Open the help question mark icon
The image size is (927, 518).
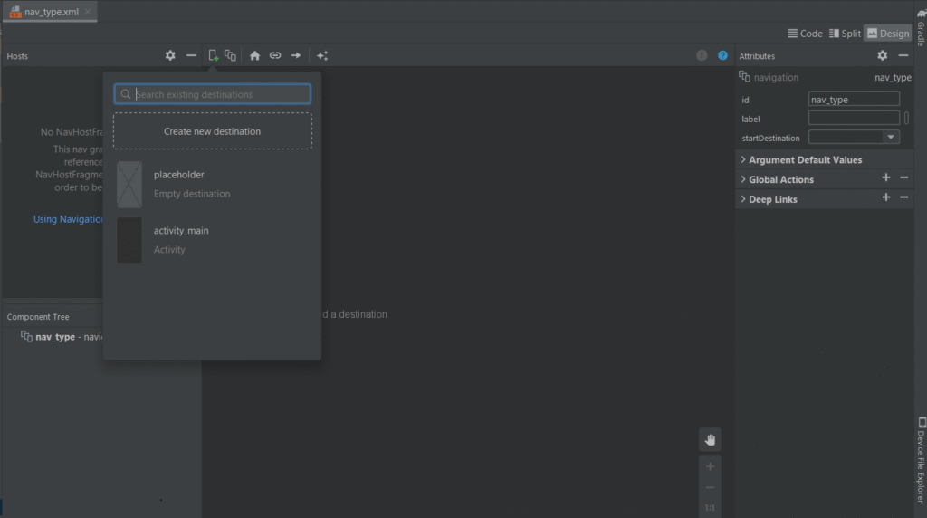click(722, 55)
